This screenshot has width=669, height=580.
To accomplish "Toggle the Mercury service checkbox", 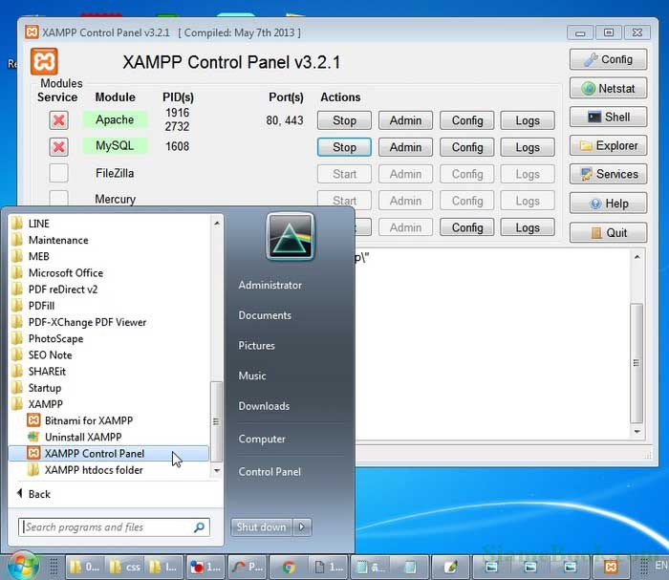I will pos(58,199).
